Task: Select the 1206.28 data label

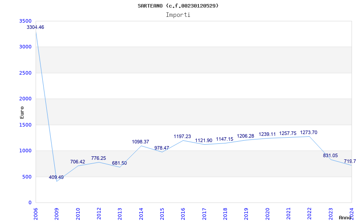Action: tap(246, 136)
